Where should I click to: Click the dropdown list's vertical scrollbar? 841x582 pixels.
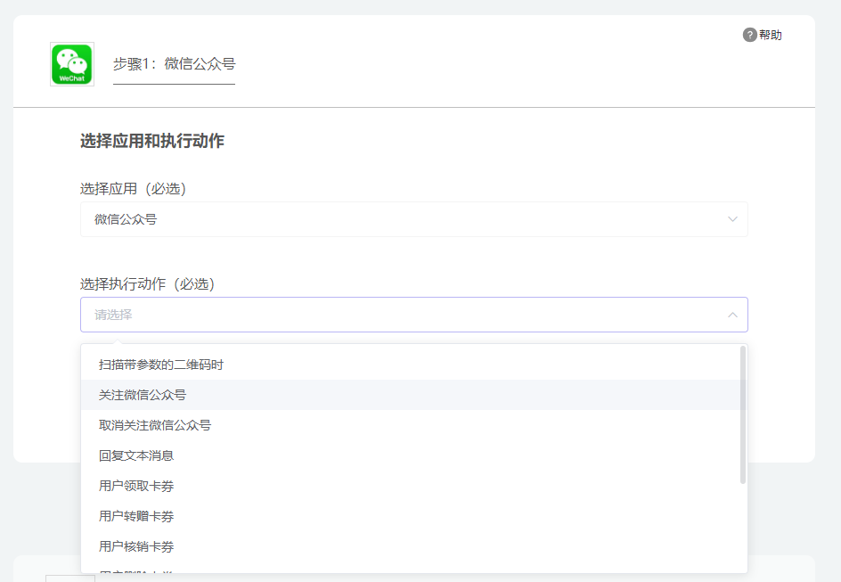click(x=742, y=415)
